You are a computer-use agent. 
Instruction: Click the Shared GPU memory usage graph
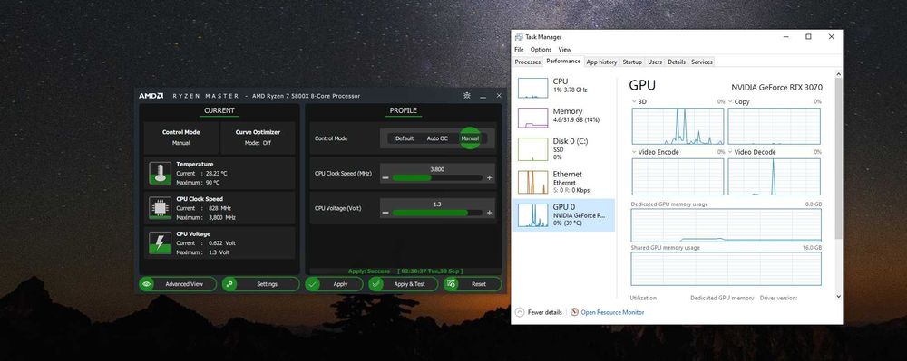pos(726,269)
